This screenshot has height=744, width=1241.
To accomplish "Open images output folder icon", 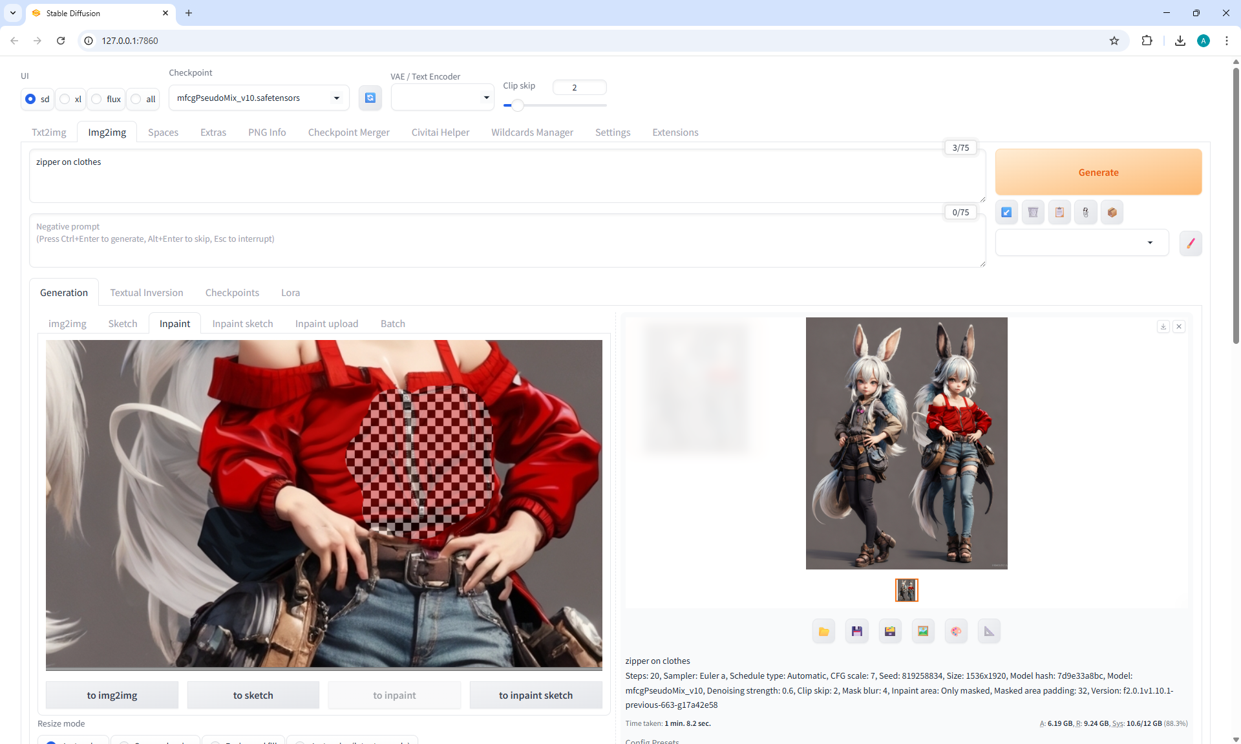I will click(x=823, y=631).
